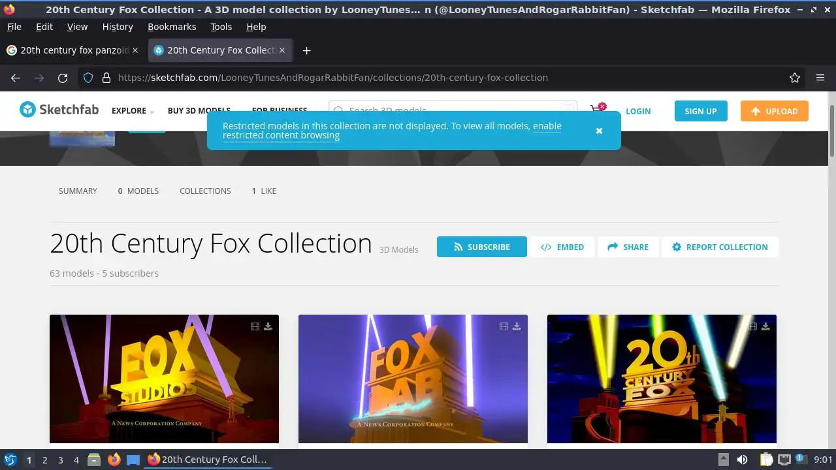836x470 pixels.
Task: Switch to the 20th century fox panzoid tab
Action: coord(73,50)
